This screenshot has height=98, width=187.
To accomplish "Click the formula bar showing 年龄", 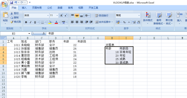I will click(x=117, y=34).
